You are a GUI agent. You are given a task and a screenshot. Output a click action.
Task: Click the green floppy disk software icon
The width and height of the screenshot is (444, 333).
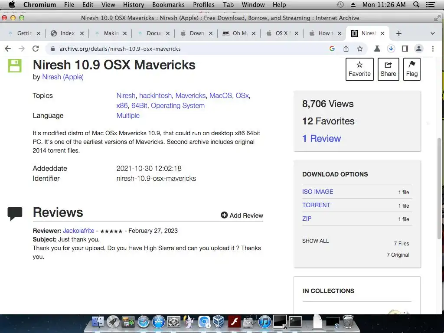(x=15, y=66)
